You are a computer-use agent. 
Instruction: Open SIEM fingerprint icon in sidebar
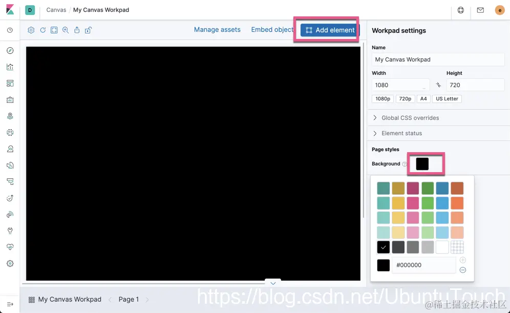tap(10, 215)
